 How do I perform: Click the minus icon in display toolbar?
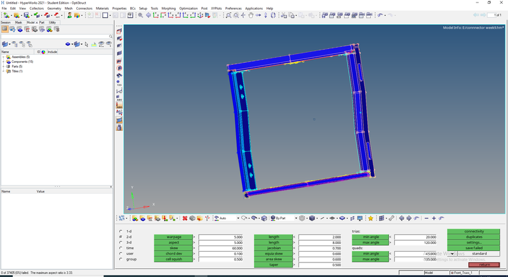426,219
